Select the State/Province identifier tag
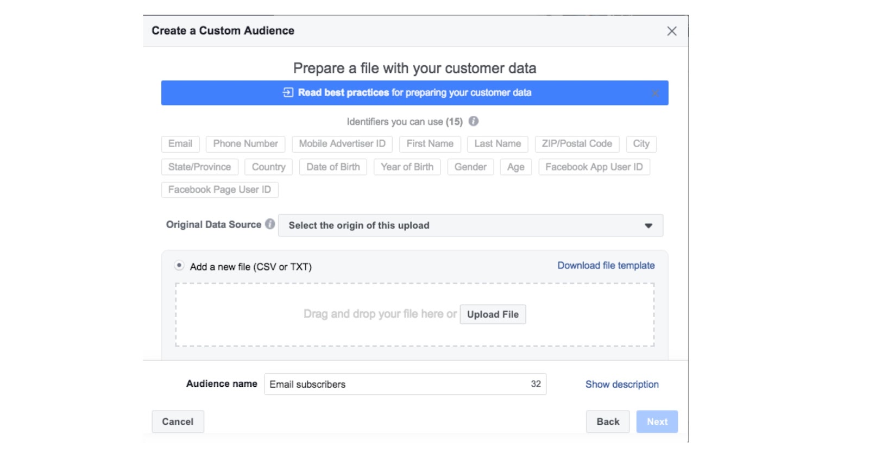 (x=199, y=167)
